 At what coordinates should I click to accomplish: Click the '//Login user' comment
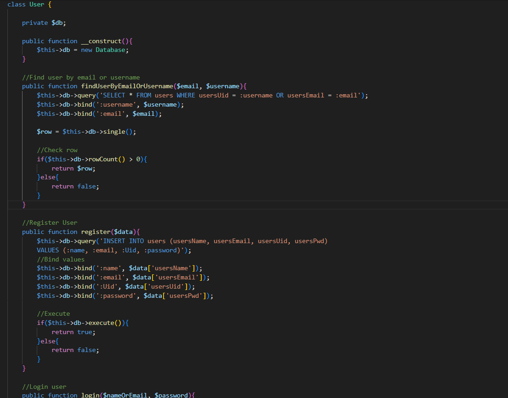(x=44, y=387)
